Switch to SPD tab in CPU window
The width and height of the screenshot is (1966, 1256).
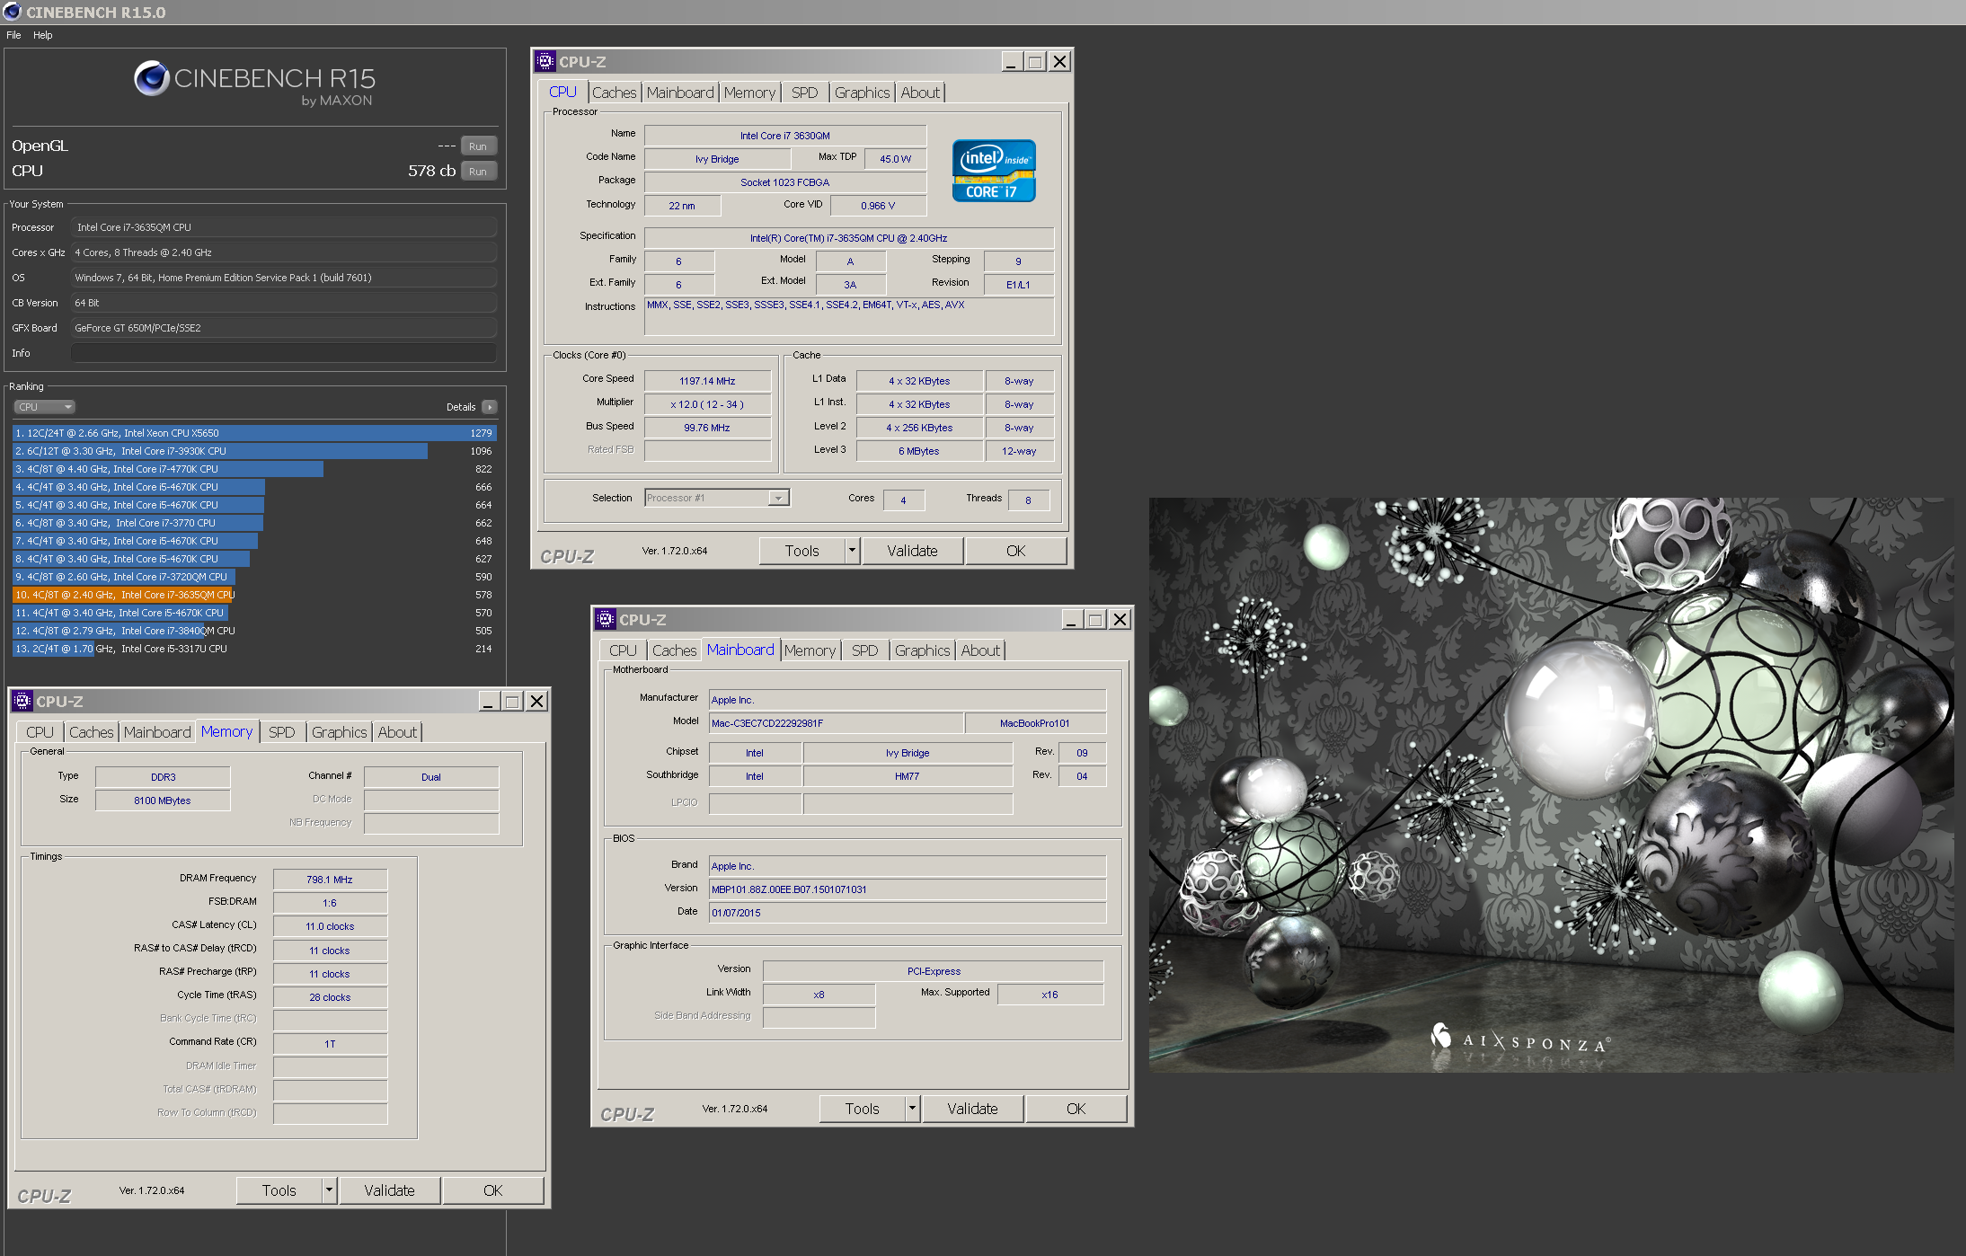click(x=805, y=93)
